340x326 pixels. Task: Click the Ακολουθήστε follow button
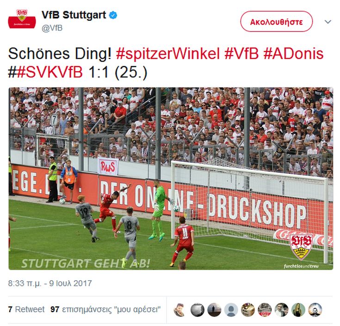pyautogui.click(x=276, y=21)
